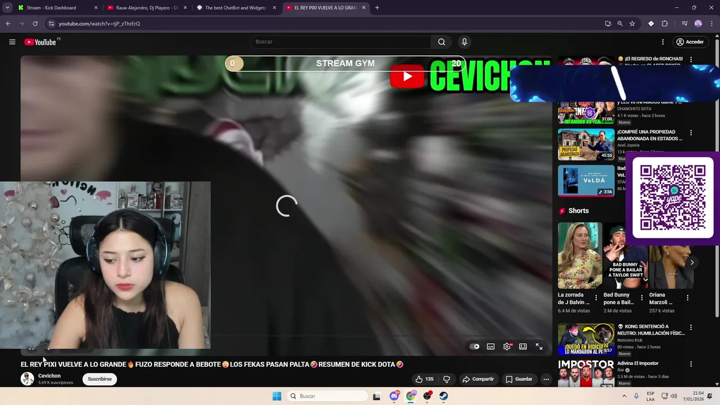
Task: Toggle subtitles in the video player
Action: click(490, 346)
